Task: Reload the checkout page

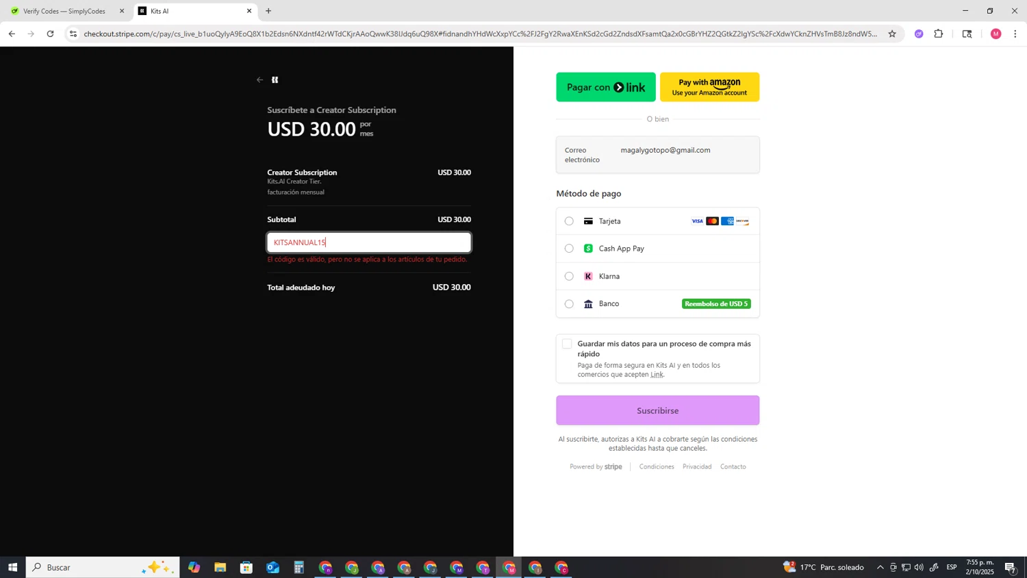Action: tap(50, 34)
